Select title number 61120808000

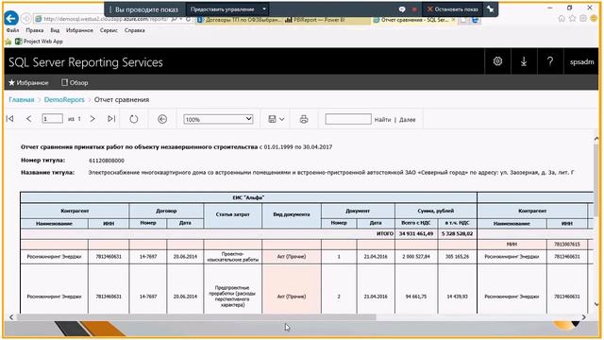point(107,161)
